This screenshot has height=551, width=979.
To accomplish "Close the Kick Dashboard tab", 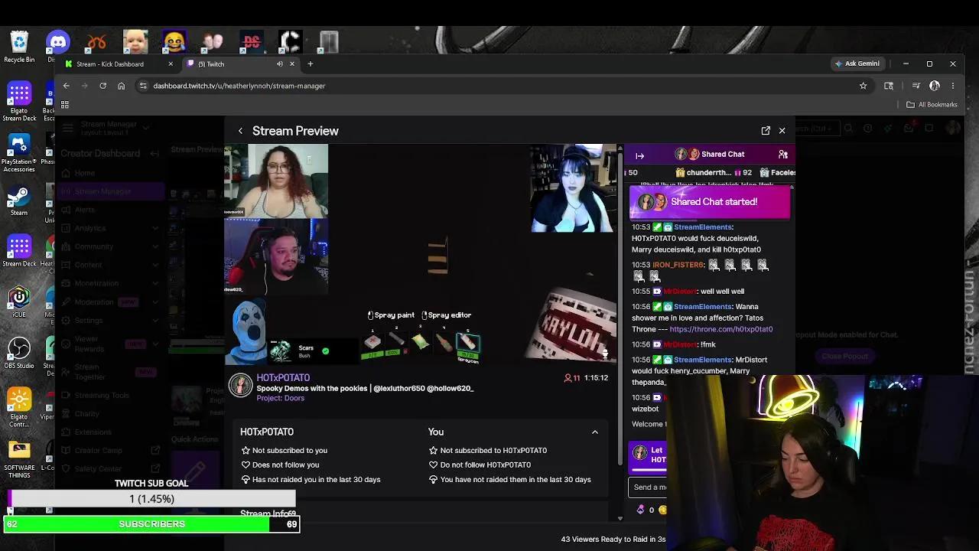I will 171,64.
